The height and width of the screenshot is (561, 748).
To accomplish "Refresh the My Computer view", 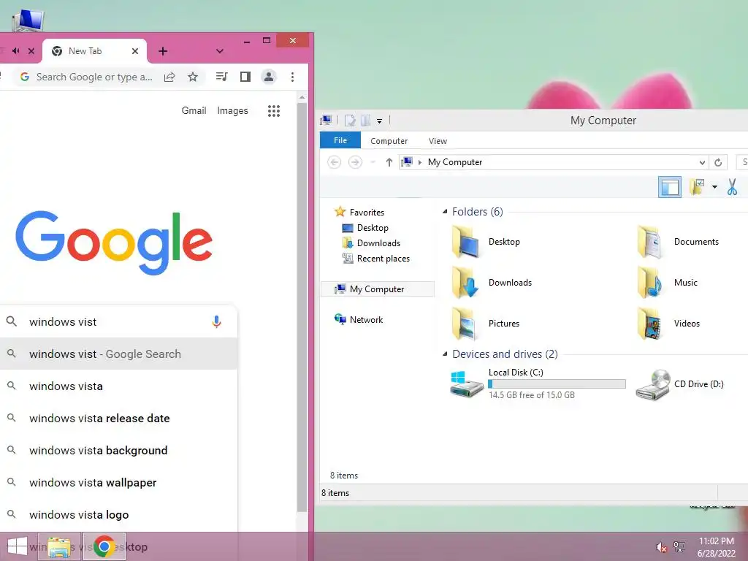I will tap(718, 163).
